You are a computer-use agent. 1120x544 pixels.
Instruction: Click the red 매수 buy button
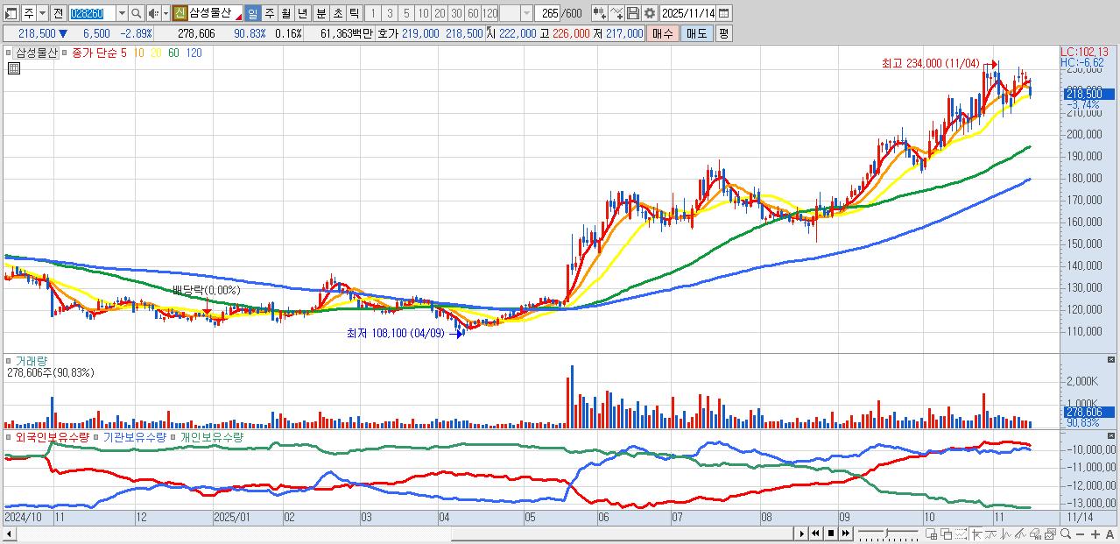pyautogui.click(x=663, y=33)
